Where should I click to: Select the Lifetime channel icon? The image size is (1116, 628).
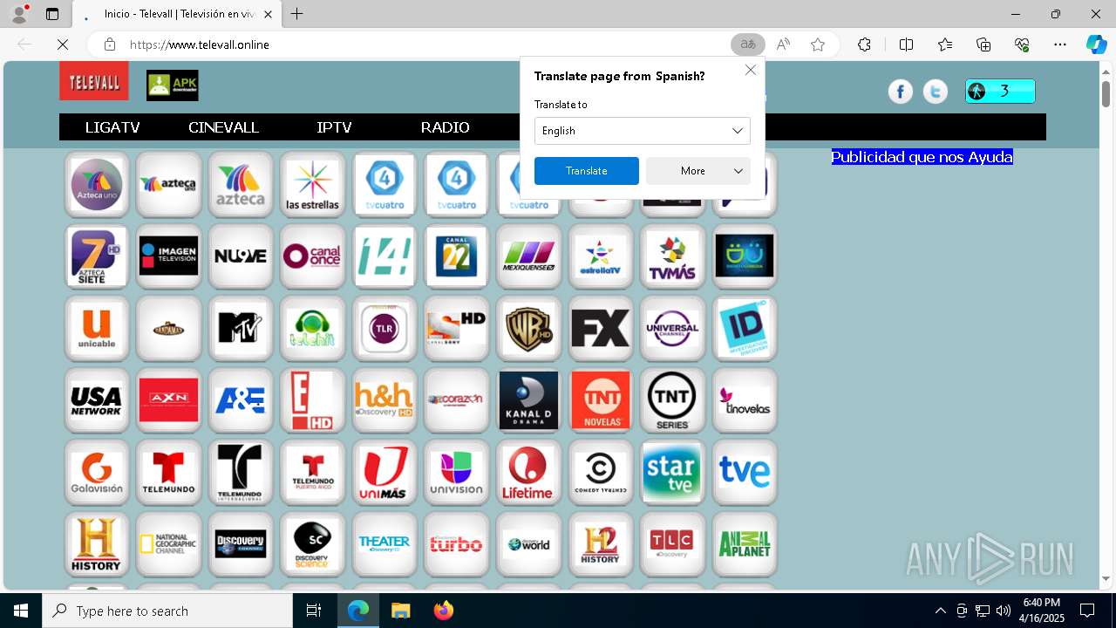528,472
